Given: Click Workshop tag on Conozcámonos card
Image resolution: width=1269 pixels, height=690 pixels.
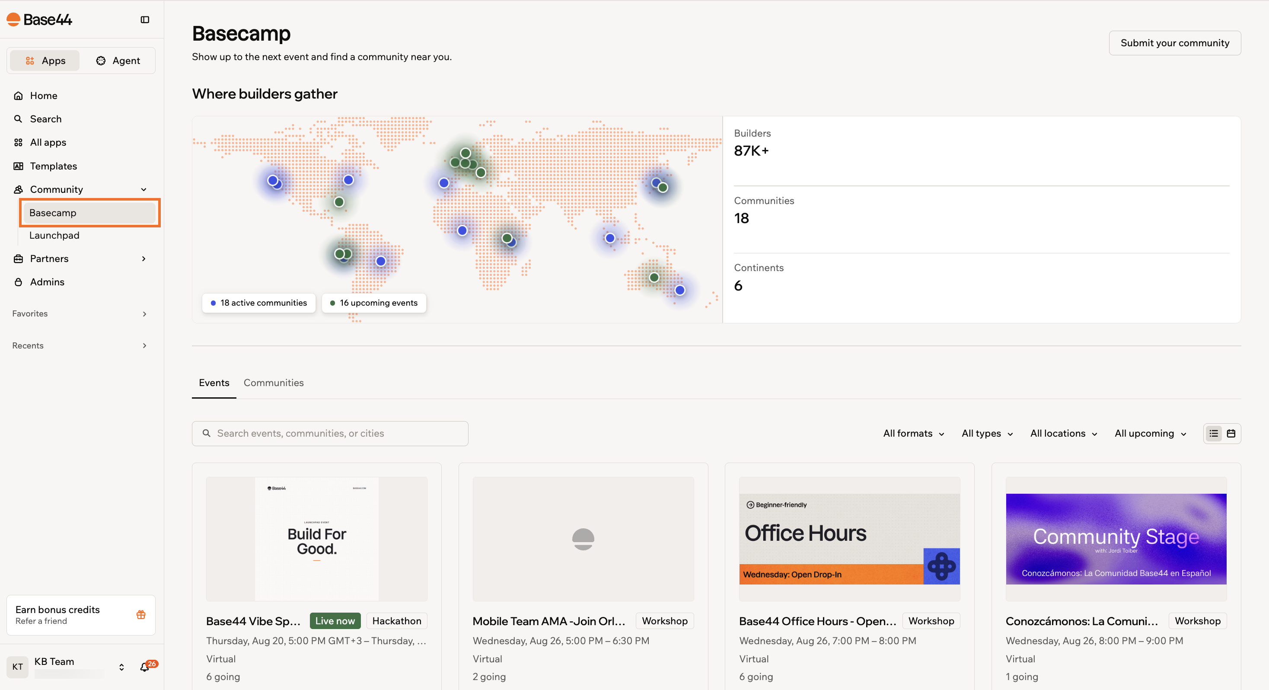Looking at the screenshot, I should coord(1198,621).
